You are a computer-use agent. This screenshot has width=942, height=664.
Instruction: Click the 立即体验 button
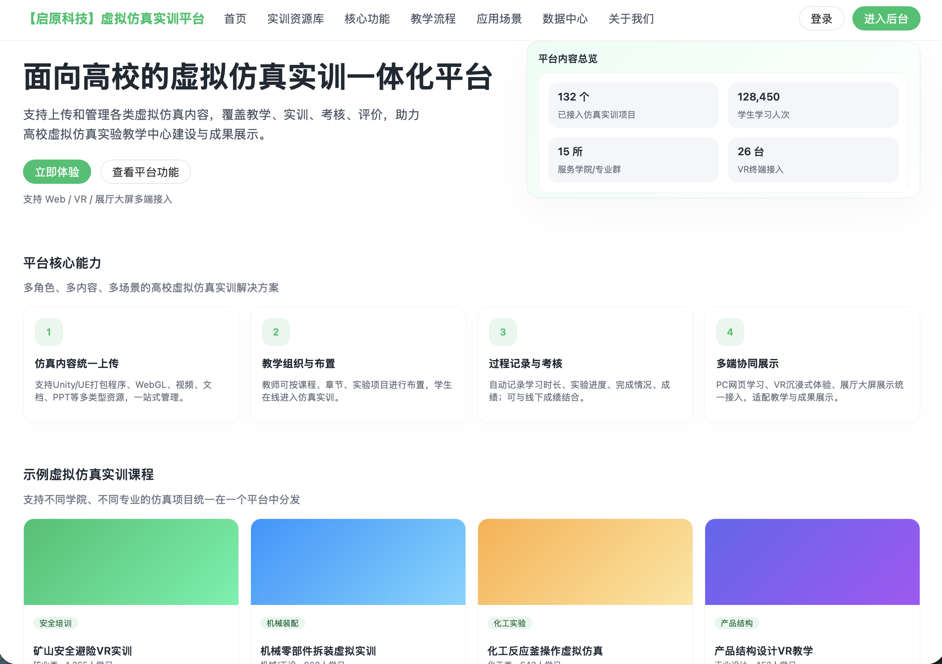point(57,172)
